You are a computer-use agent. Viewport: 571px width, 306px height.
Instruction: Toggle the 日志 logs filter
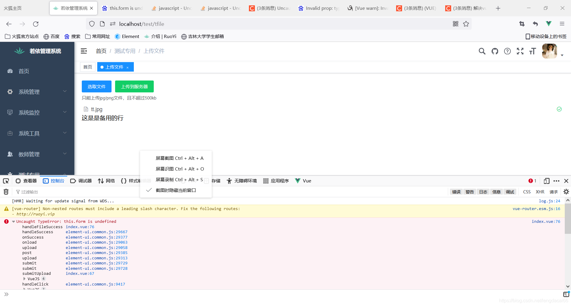pos(483,192)
